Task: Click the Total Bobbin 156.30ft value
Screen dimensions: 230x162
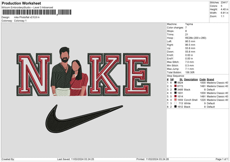Action: pos(190,72)
